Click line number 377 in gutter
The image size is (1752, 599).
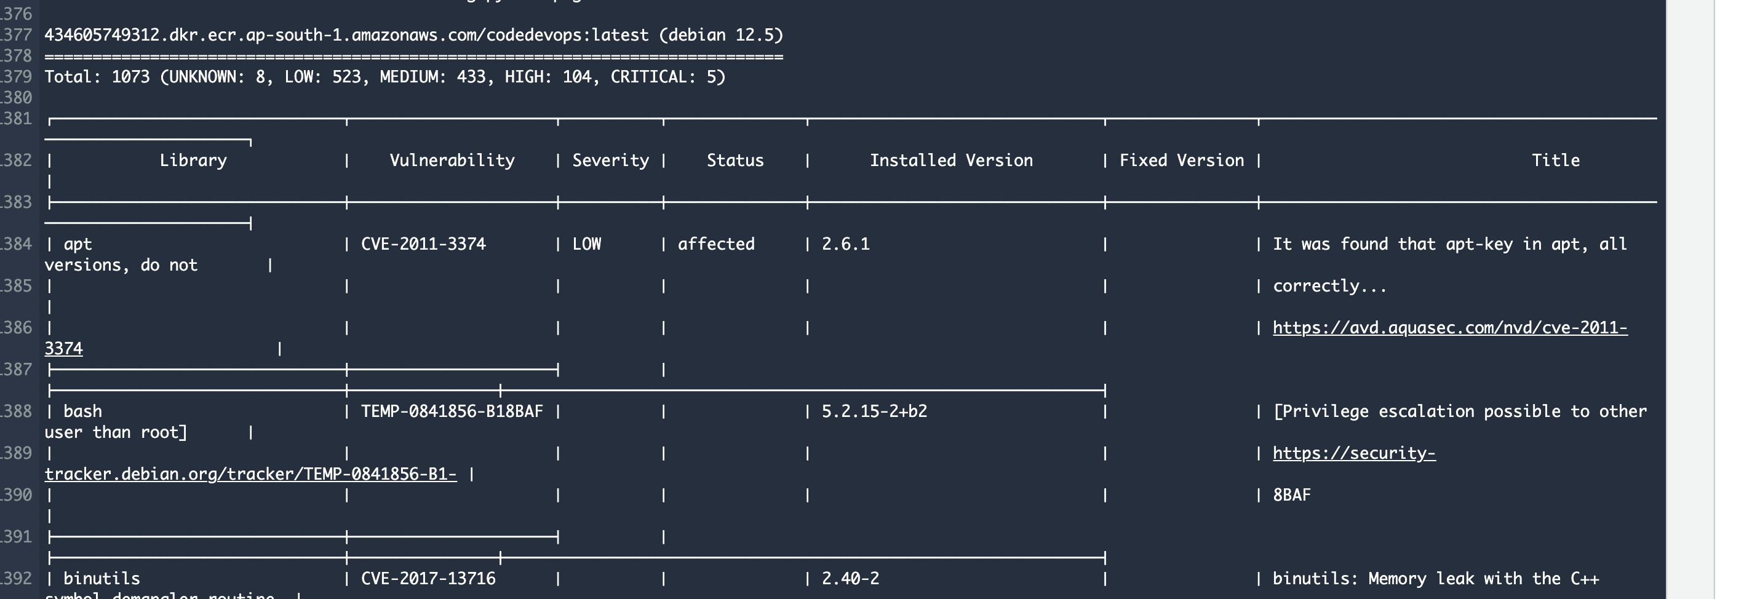click(x=17, y=34)
